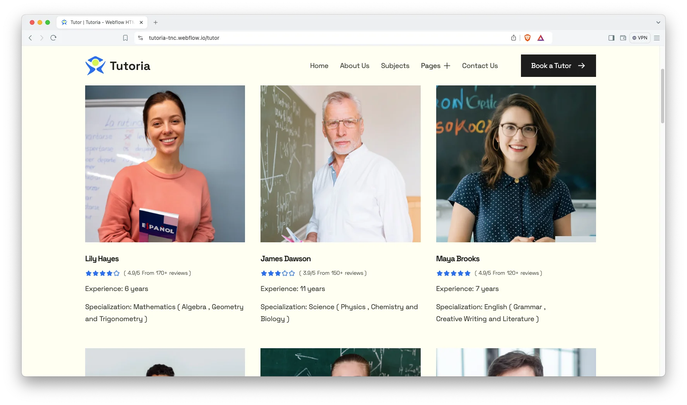Go back using the back arrow

coord(31,38)
